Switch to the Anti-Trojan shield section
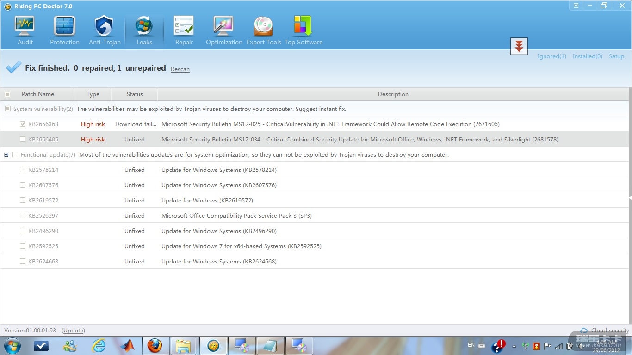 [x=105, y=31]
